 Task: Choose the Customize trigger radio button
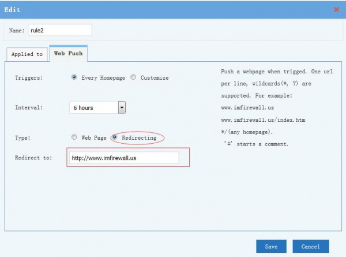133,77
